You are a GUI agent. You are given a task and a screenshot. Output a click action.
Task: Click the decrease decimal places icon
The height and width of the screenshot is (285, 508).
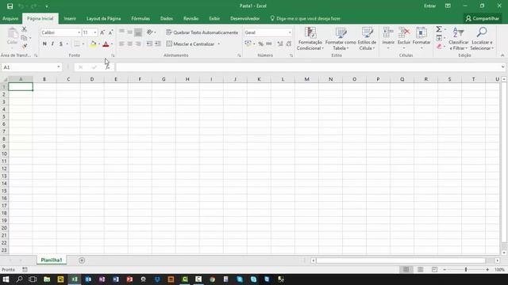[288, 44]
